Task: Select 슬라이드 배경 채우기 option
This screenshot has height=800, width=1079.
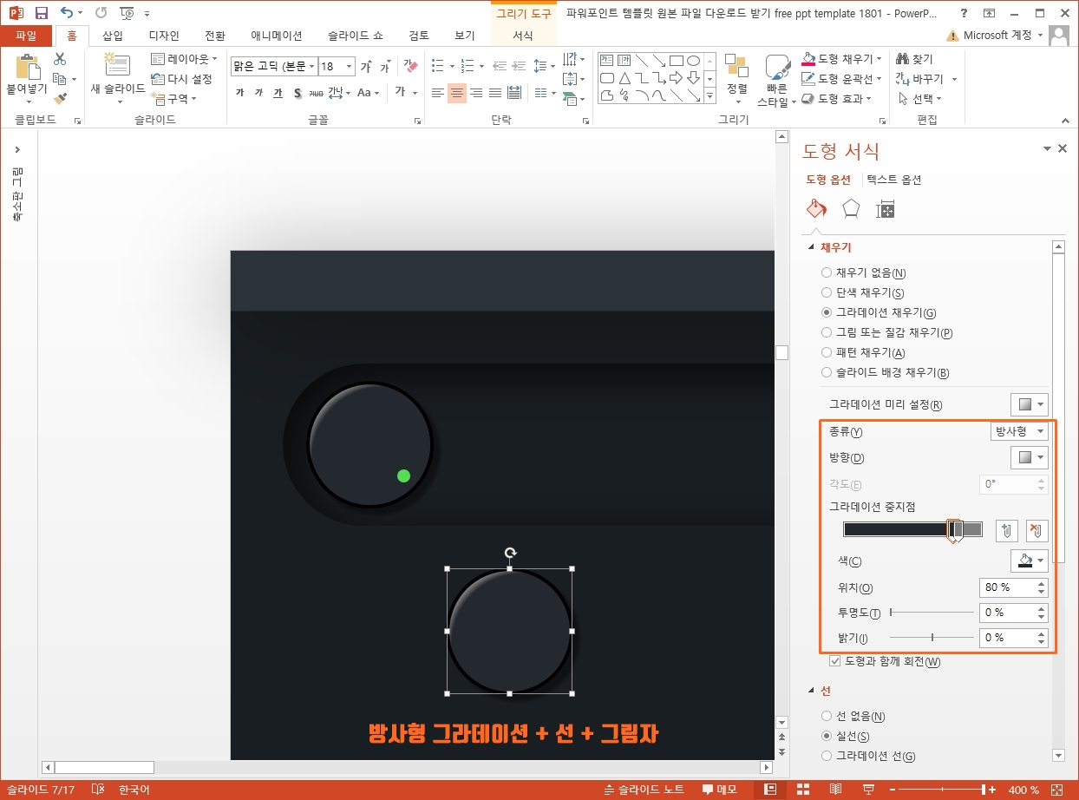Action: coord(885,372)
